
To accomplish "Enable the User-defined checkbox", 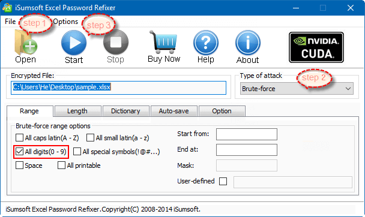I will (223, 181).
